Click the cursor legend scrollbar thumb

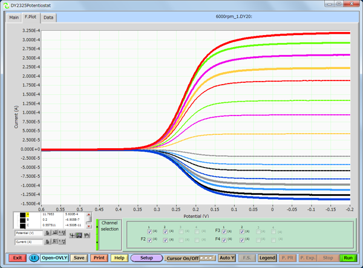pos(89,220)
